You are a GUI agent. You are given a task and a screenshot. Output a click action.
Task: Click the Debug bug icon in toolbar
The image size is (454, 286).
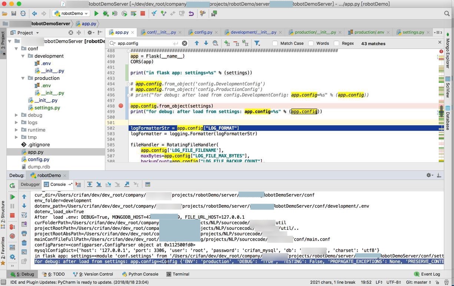click(x=106, y=14)
